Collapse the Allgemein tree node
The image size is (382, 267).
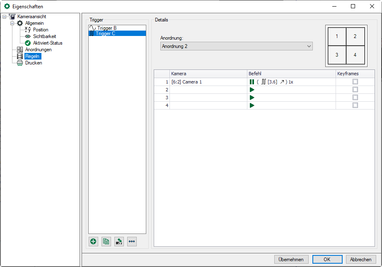pos(12,23)
